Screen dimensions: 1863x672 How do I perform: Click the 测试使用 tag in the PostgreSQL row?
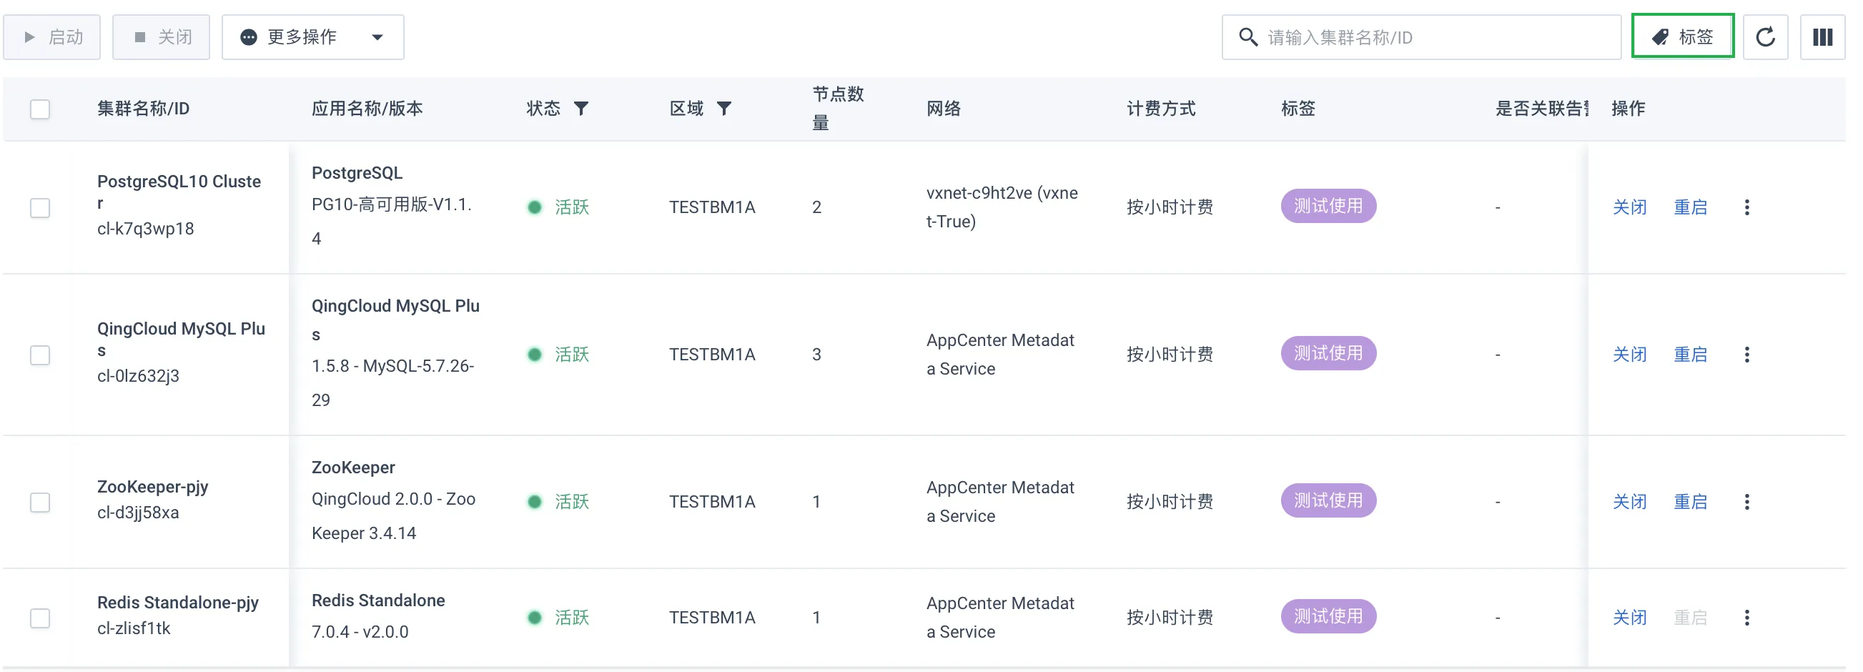(1328, 206)
